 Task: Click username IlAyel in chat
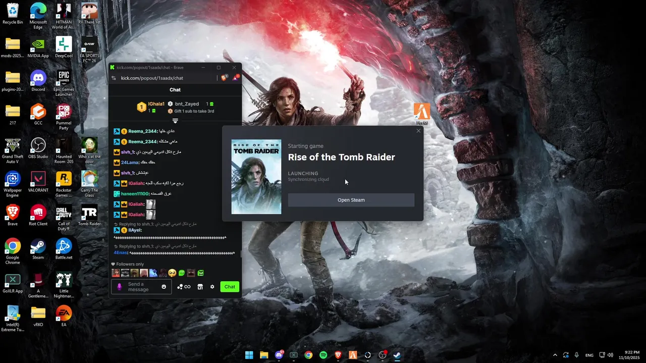(135, 230)
